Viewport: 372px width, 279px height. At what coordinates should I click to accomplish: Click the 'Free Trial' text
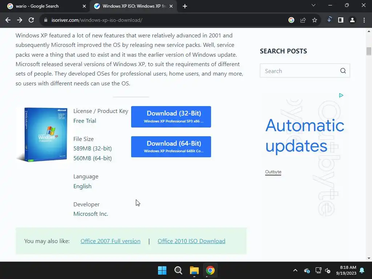click(x=85, y=121)
